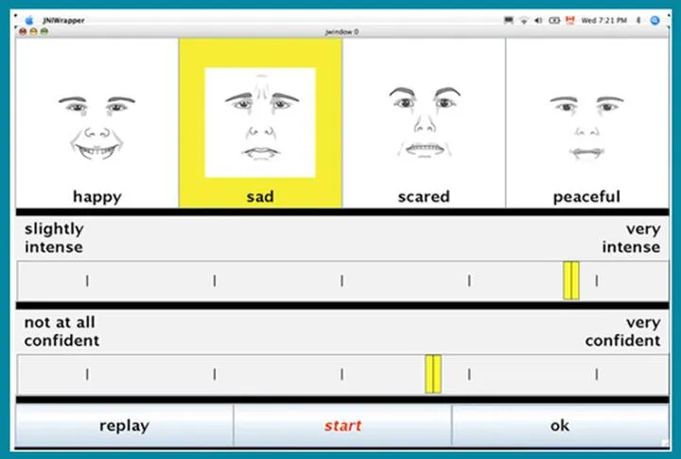Open the Apple menu

(x=27, y=19)
